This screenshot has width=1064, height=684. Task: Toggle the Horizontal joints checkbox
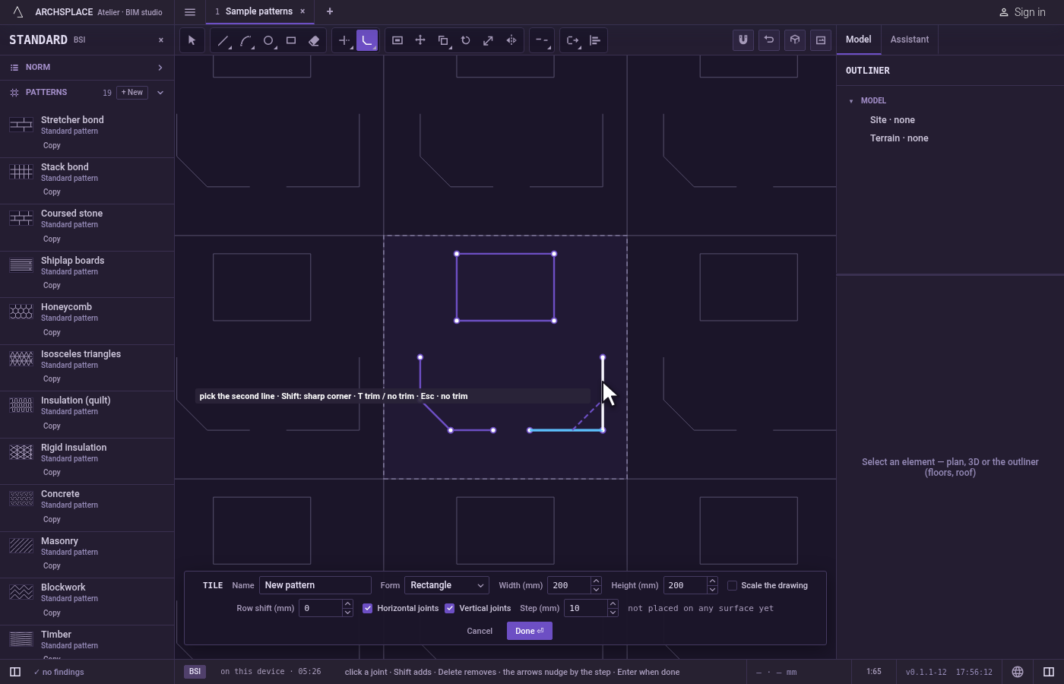click(x=368, y=608)
